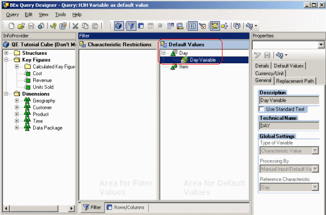Open the Help menu
Viewport: 326px width, 215px height.
(77, 15)
